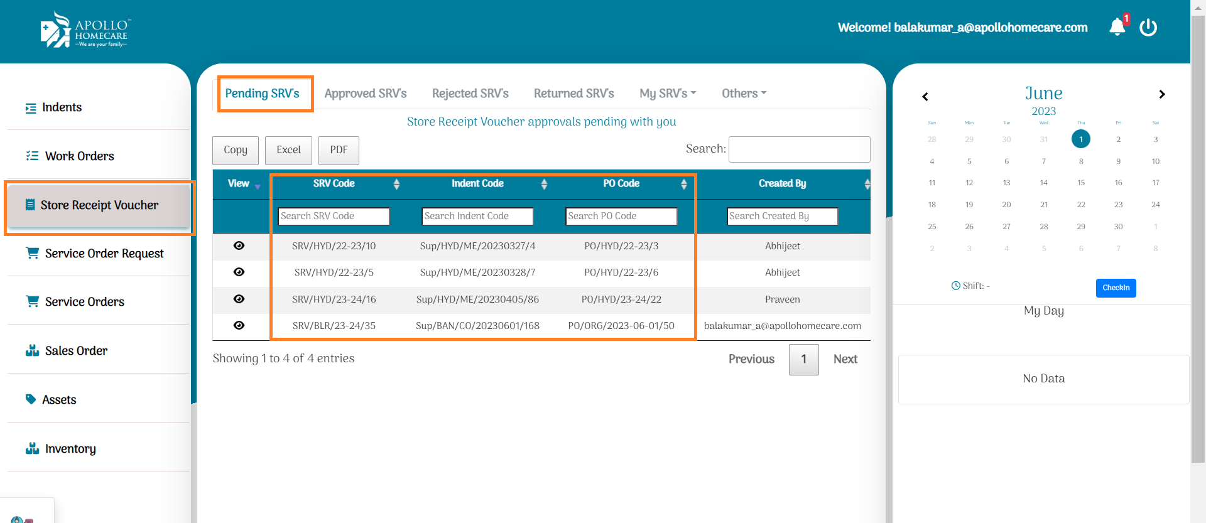Click the Service Orders cart icon
This screenshot has width=1206, height=523.
pyautogui.click(x=32, y=301)
